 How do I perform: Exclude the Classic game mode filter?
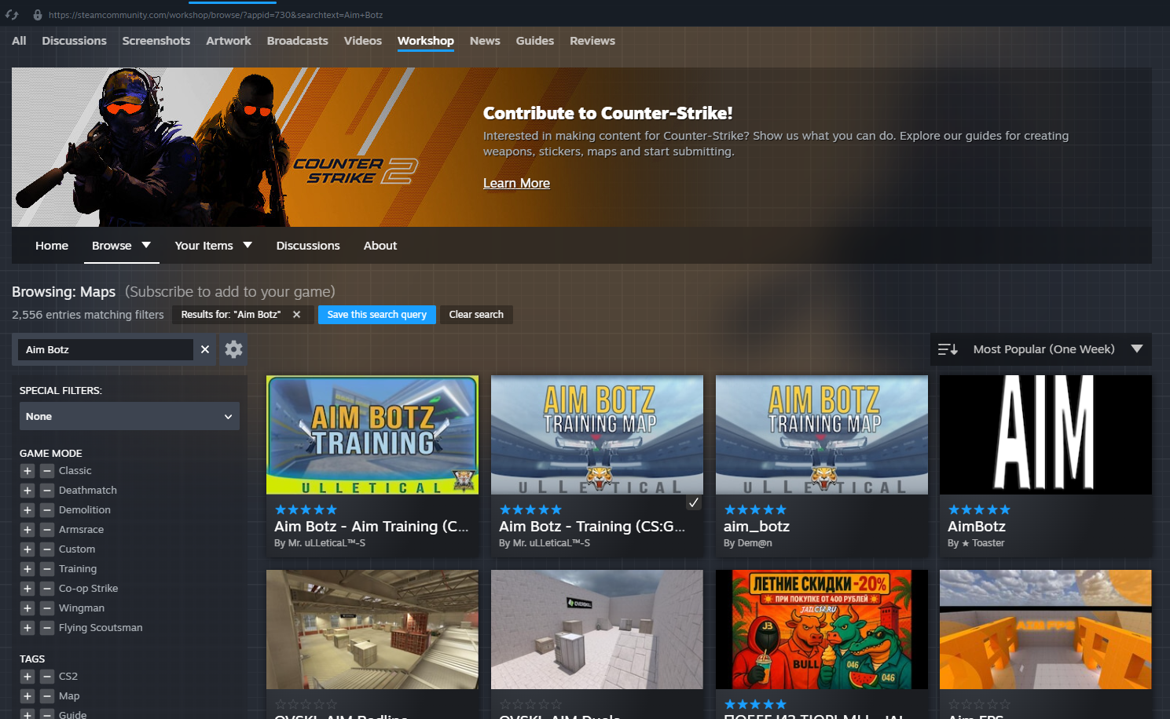47,471
